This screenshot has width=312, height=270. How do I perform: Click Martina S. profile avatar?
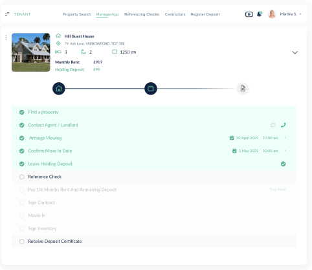click(272, 14)
